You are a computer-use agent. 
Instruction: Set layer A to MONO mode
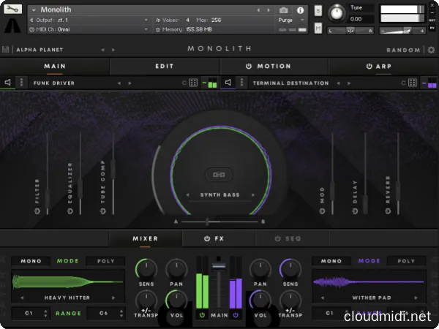[x=31, y=261]
